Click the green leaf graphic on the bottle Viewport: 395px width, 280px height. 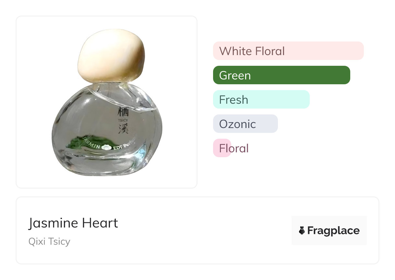[77, 142]
